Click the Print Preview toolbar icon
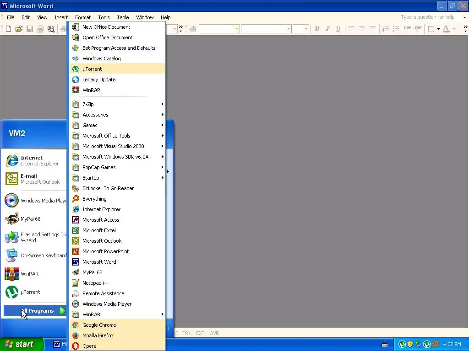Image resolution: width=469 pixels, height=351 pixels. pyautogui.click(x=51, y=29)
